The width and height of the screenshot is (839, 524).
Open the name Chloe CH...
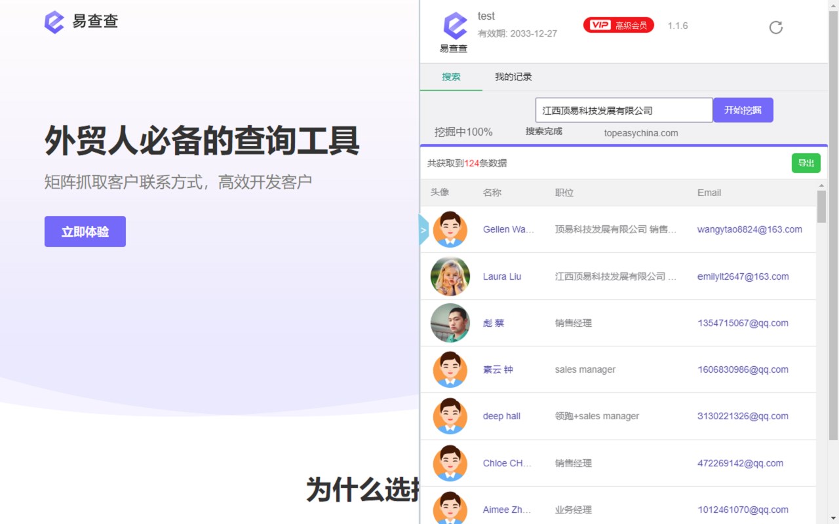point(507,463)
